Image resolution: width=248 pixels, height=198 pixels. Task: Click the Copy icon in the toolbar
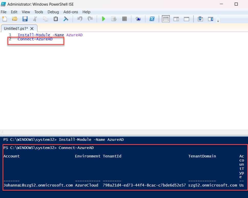click(45, 19)
